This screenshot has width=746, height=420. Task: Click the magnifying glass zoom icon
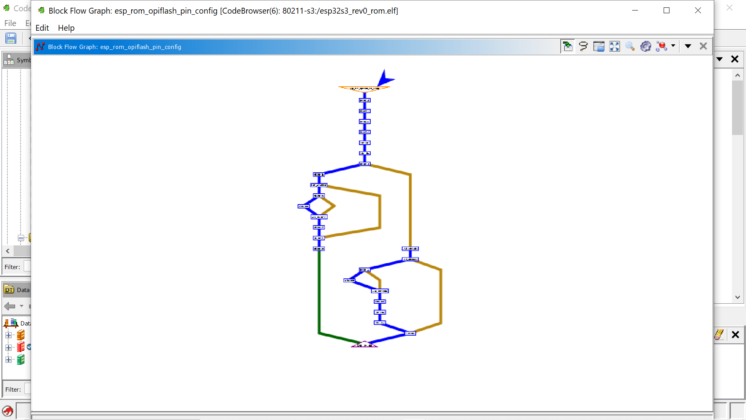pyautogui.click(x=630, y=47)
